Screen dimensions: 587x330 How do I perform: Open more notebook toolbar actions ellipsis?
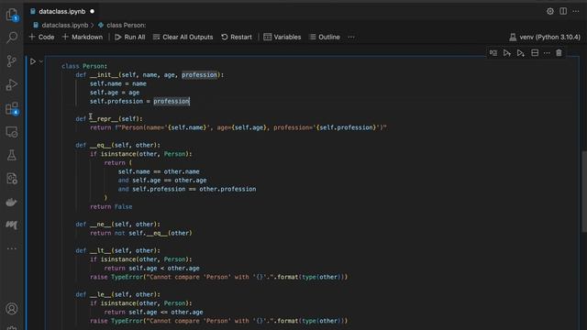click(x=351, y=37)
